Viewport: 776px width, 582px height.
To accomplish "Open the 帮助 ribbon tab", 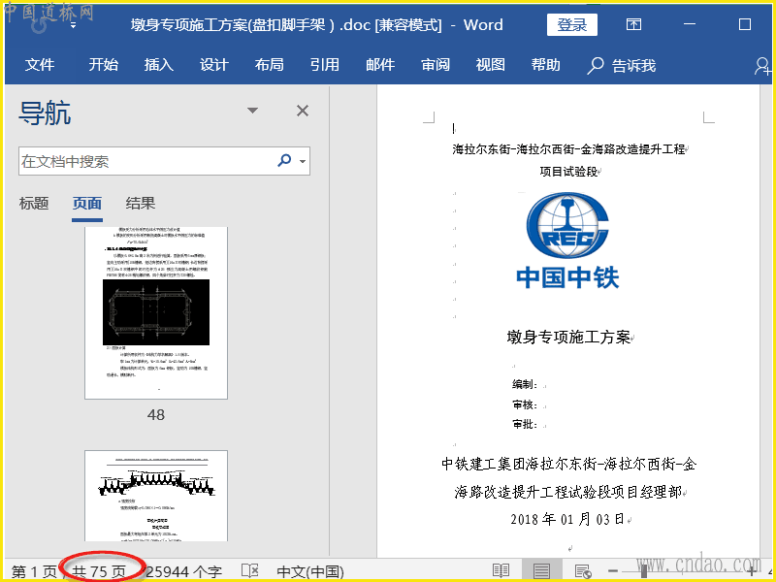I will 546,65.
